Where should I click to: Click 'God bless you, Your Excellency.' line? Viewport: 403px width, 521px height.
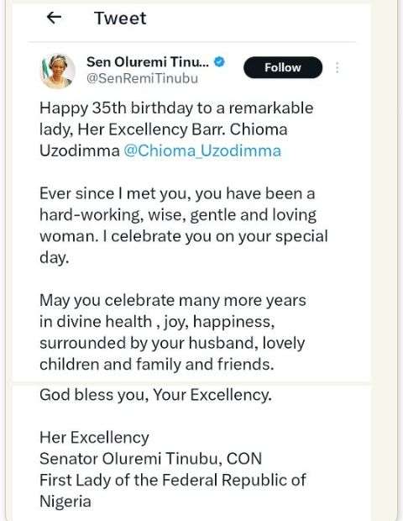[x=155, y=395]
